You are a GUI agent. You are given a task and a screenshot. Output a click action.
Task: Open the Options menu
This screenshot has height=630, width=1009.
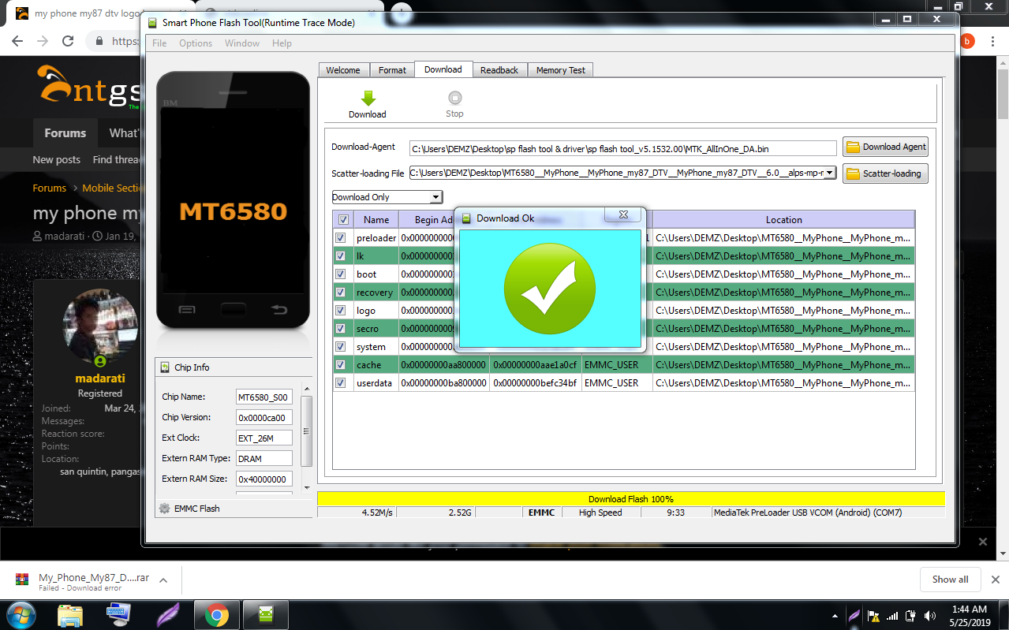click(196, 43)
